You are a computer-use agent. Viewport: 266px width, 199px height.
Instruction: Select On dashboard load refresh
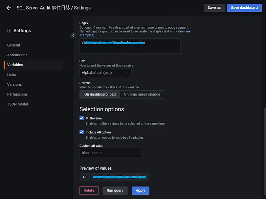tap(100, 94)
